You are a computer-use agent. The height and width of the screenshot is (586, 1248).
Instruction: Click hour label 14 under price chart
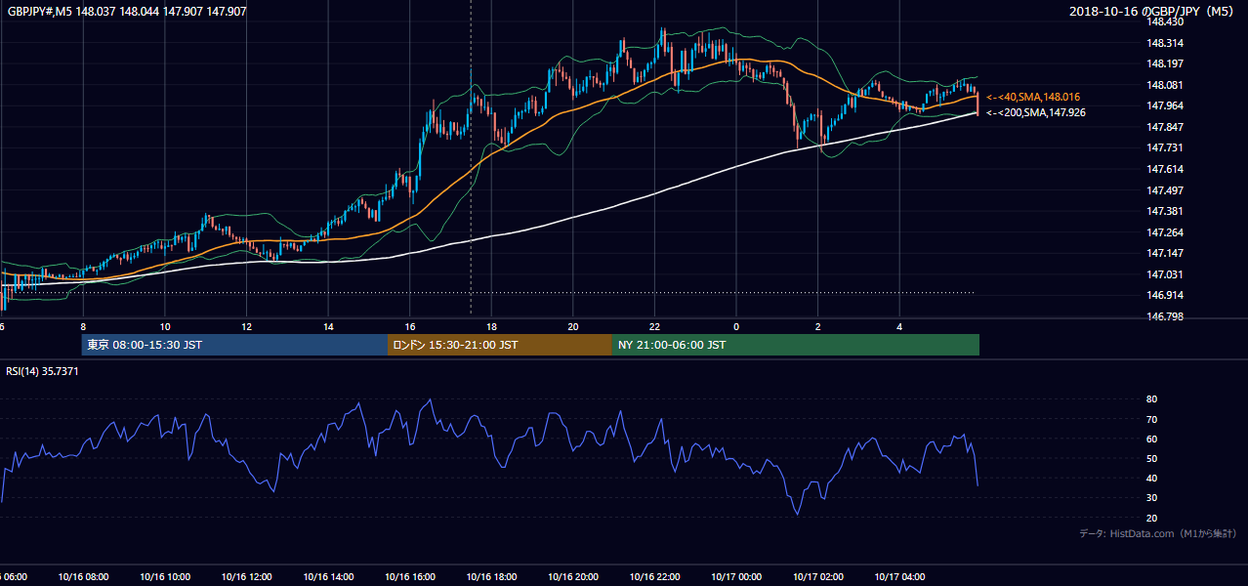pyautogui.click(x=328, y=326)
